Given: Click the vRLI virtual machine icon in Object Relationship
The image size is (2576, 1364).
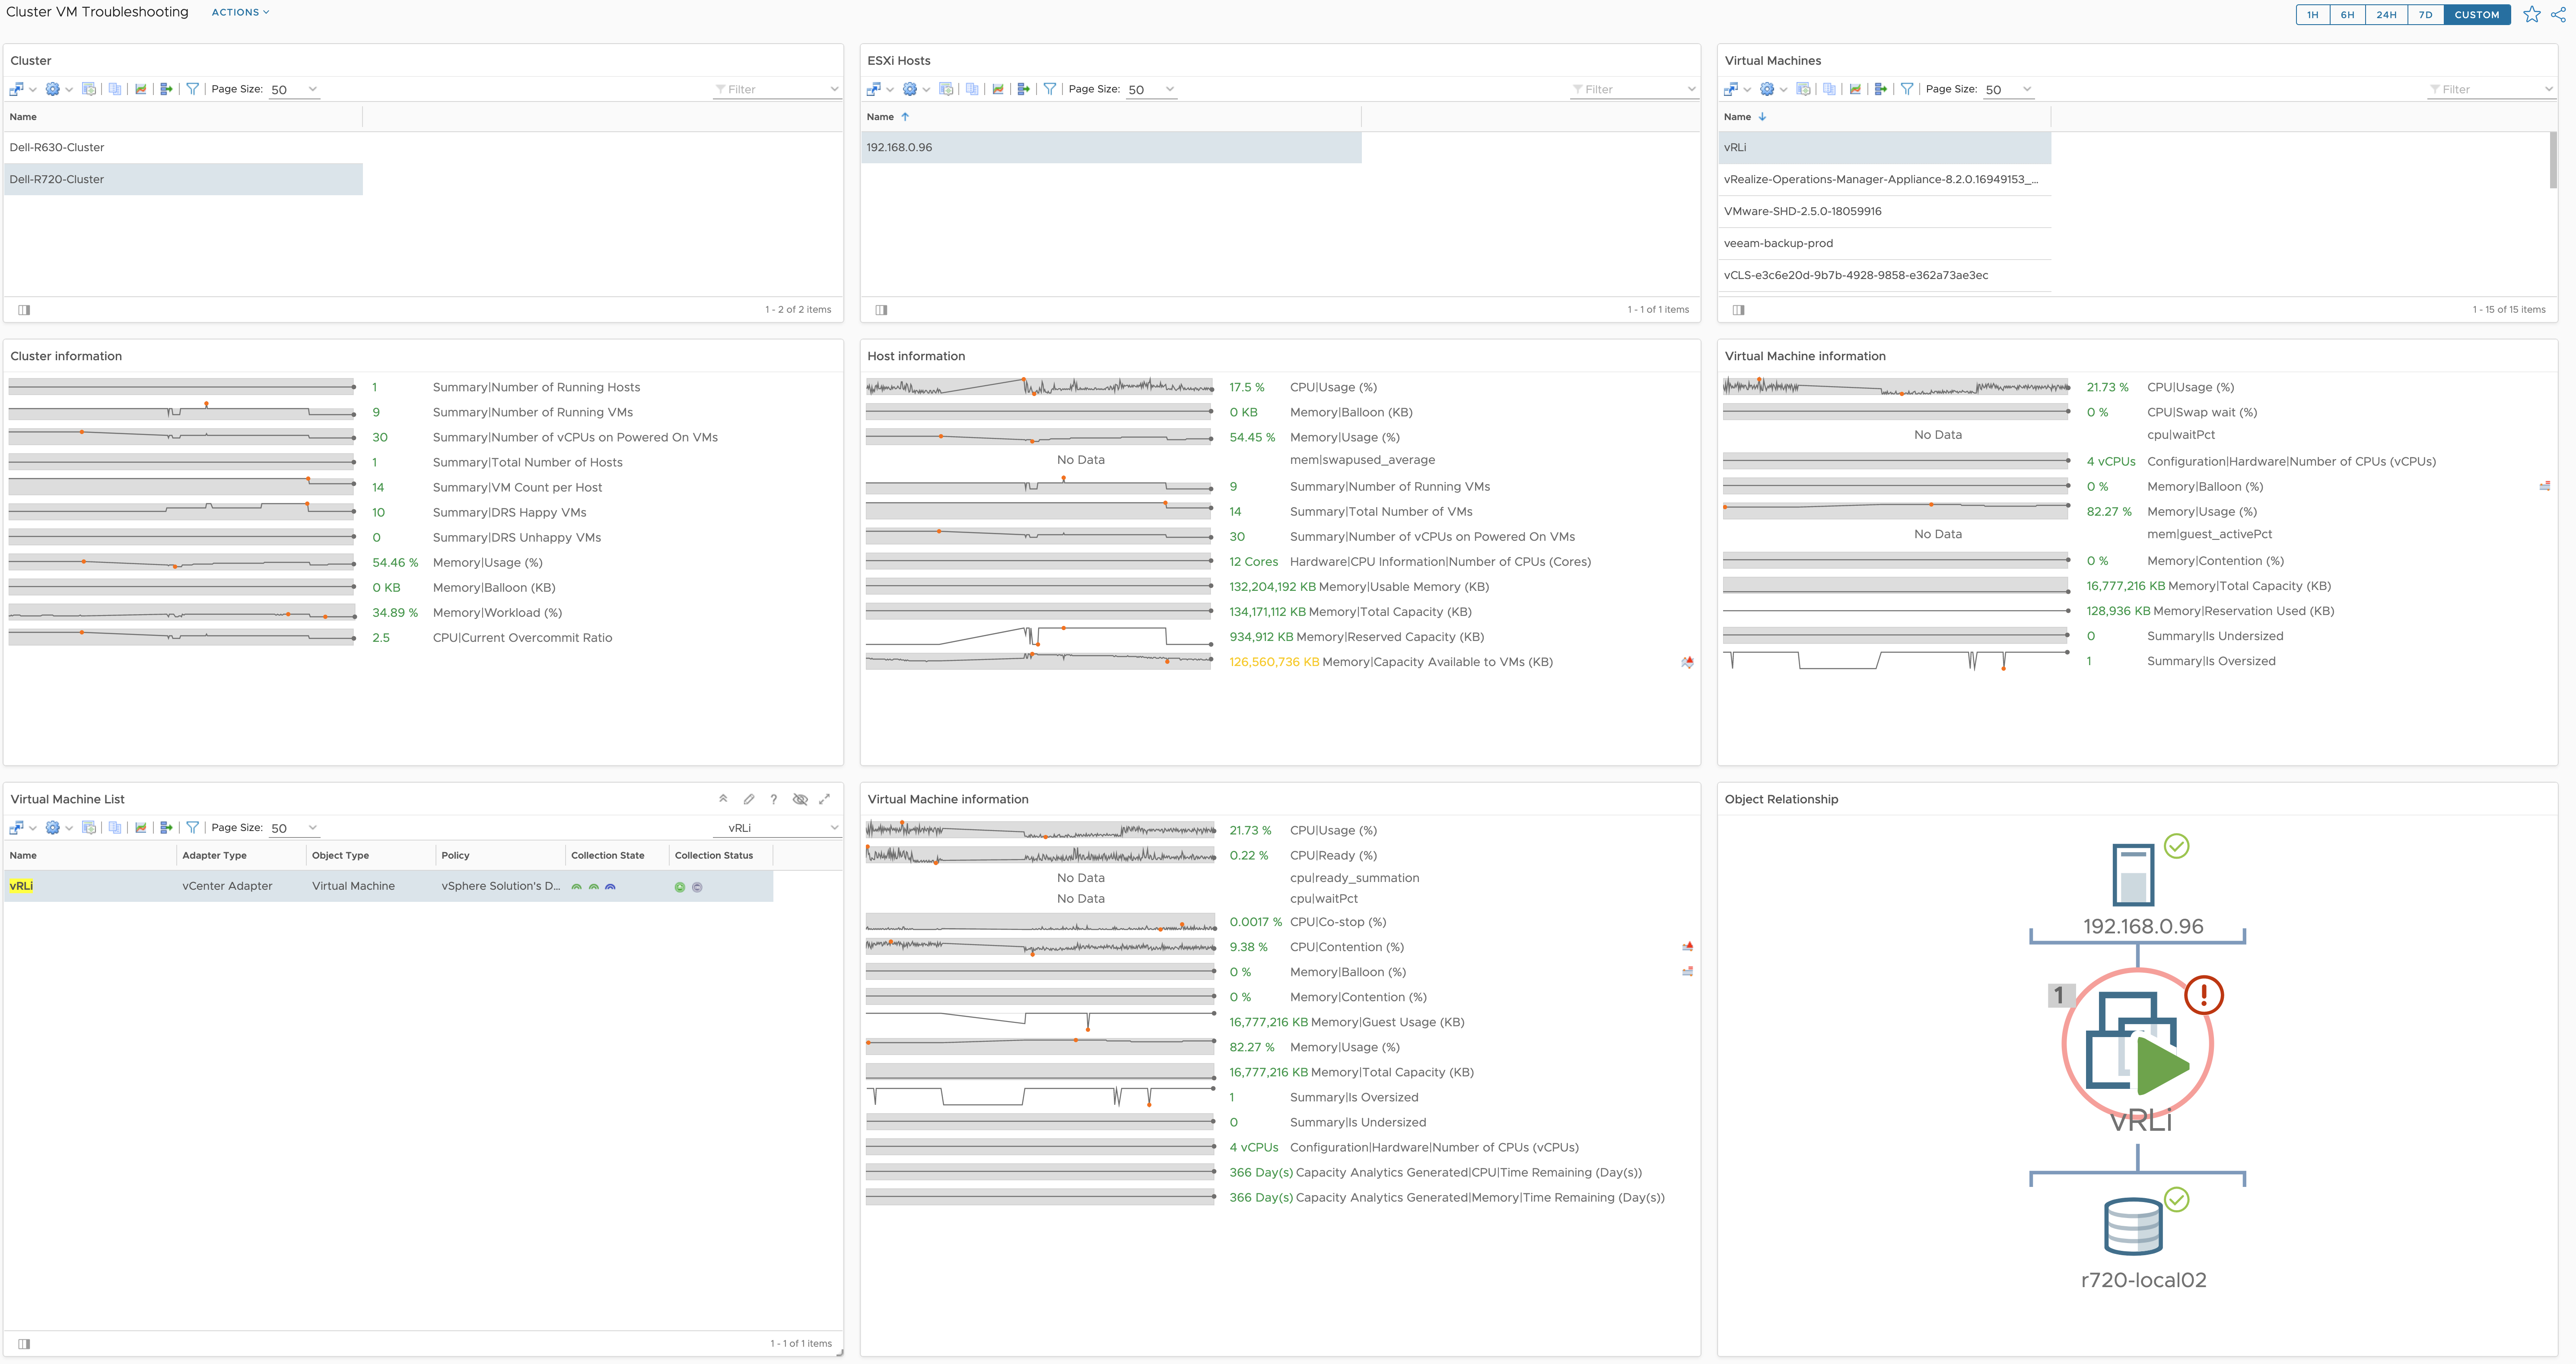Looking at the screenshot, I should click(x=2138, y=1043).
